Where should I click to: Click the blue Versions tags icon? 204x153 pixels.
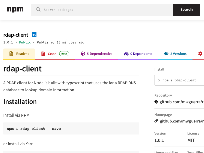tap(166, 54)
